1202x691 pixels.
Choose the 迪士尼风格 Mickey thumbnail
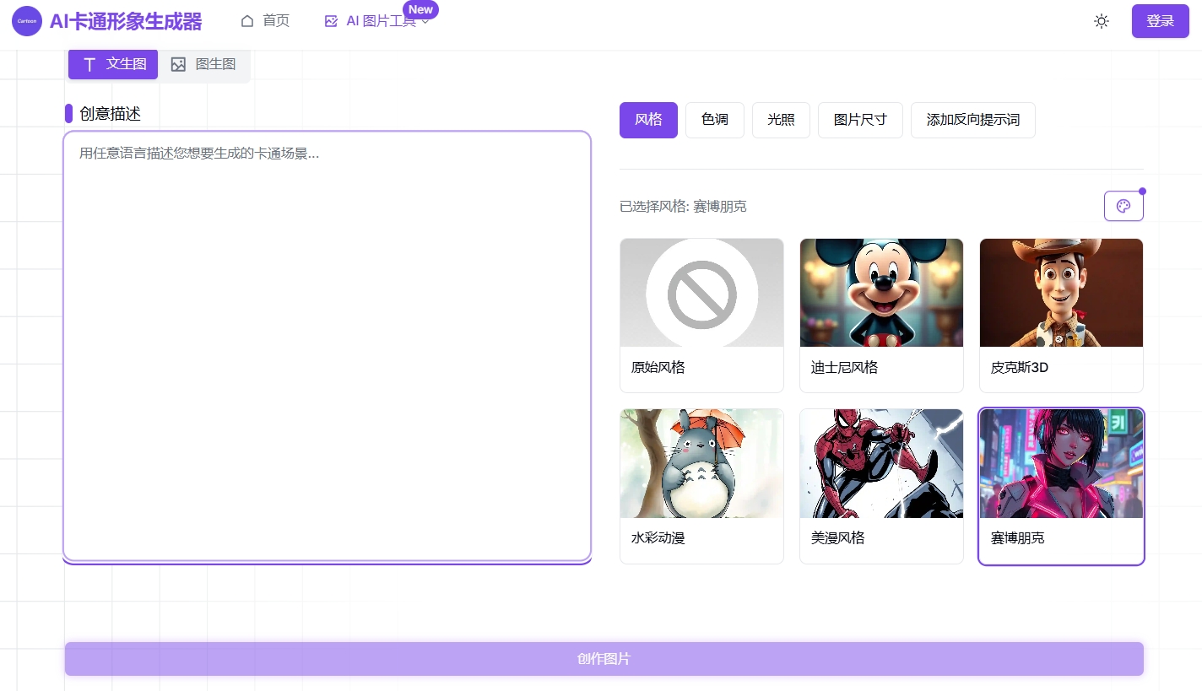tap(881, 293)
